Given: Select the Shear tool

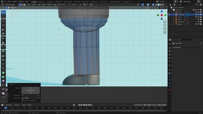Looking at the screenshot, I should click(3, 93).
